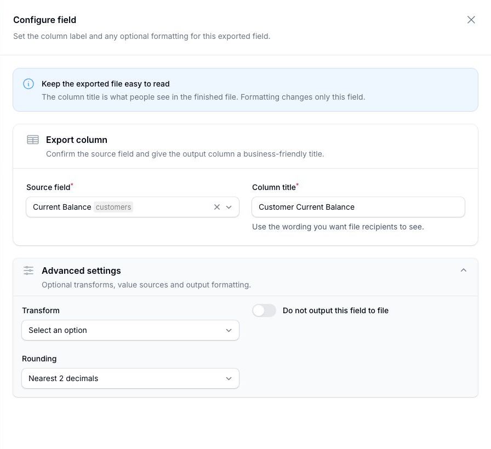
Task: Collapse the Advanced settings section
Action: 464,270
